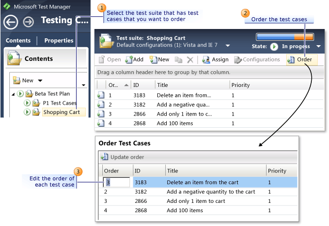Select row 2866 Add only 1 item to c...

click(209, 114)
